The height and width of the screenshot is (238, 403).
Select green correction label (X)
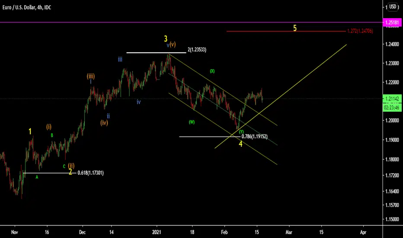pyautogui.click(x=212, y=71)
